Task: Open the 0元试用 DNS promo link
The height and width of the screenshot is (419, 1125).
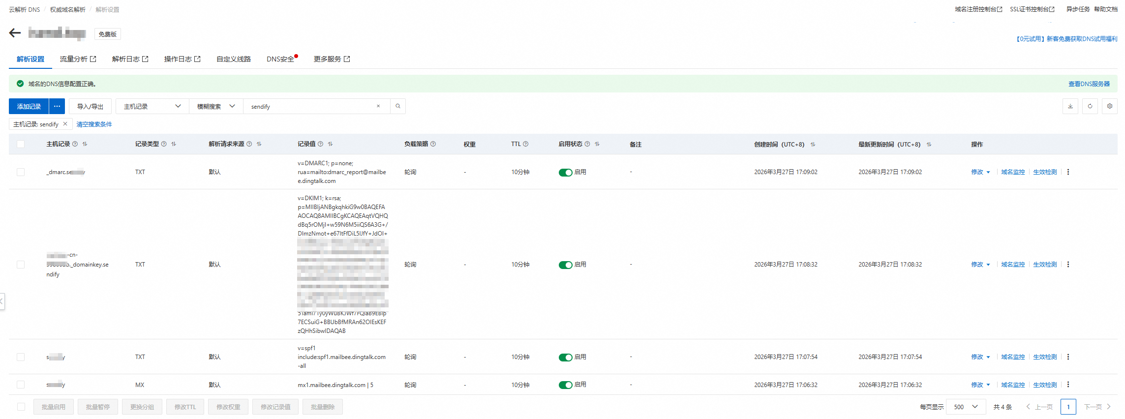Action: point(1066,39)
